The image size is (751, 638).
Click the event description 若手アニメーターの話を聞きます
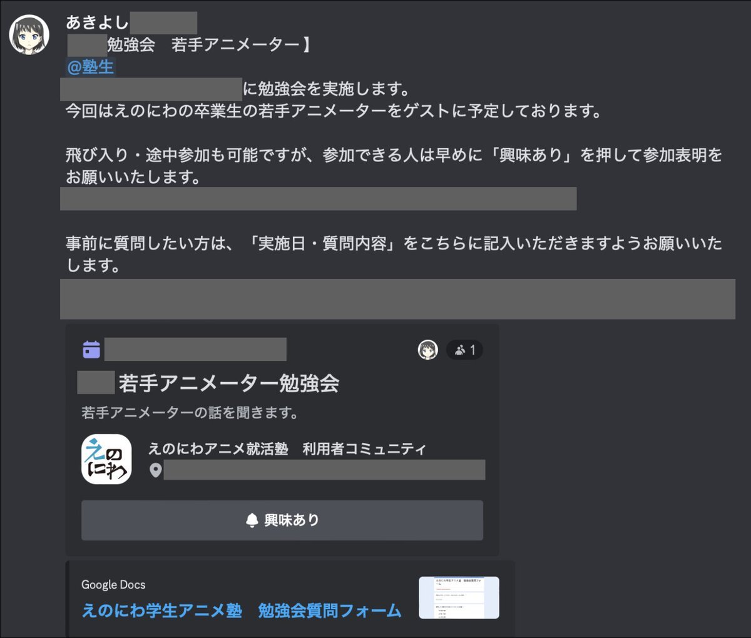pyautogui.click(x=190, y=413)
